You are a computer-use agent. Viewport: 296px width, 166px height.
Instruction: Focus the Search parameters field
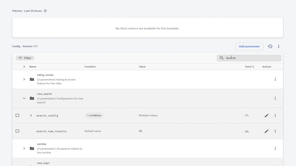[x=251, y=58]
